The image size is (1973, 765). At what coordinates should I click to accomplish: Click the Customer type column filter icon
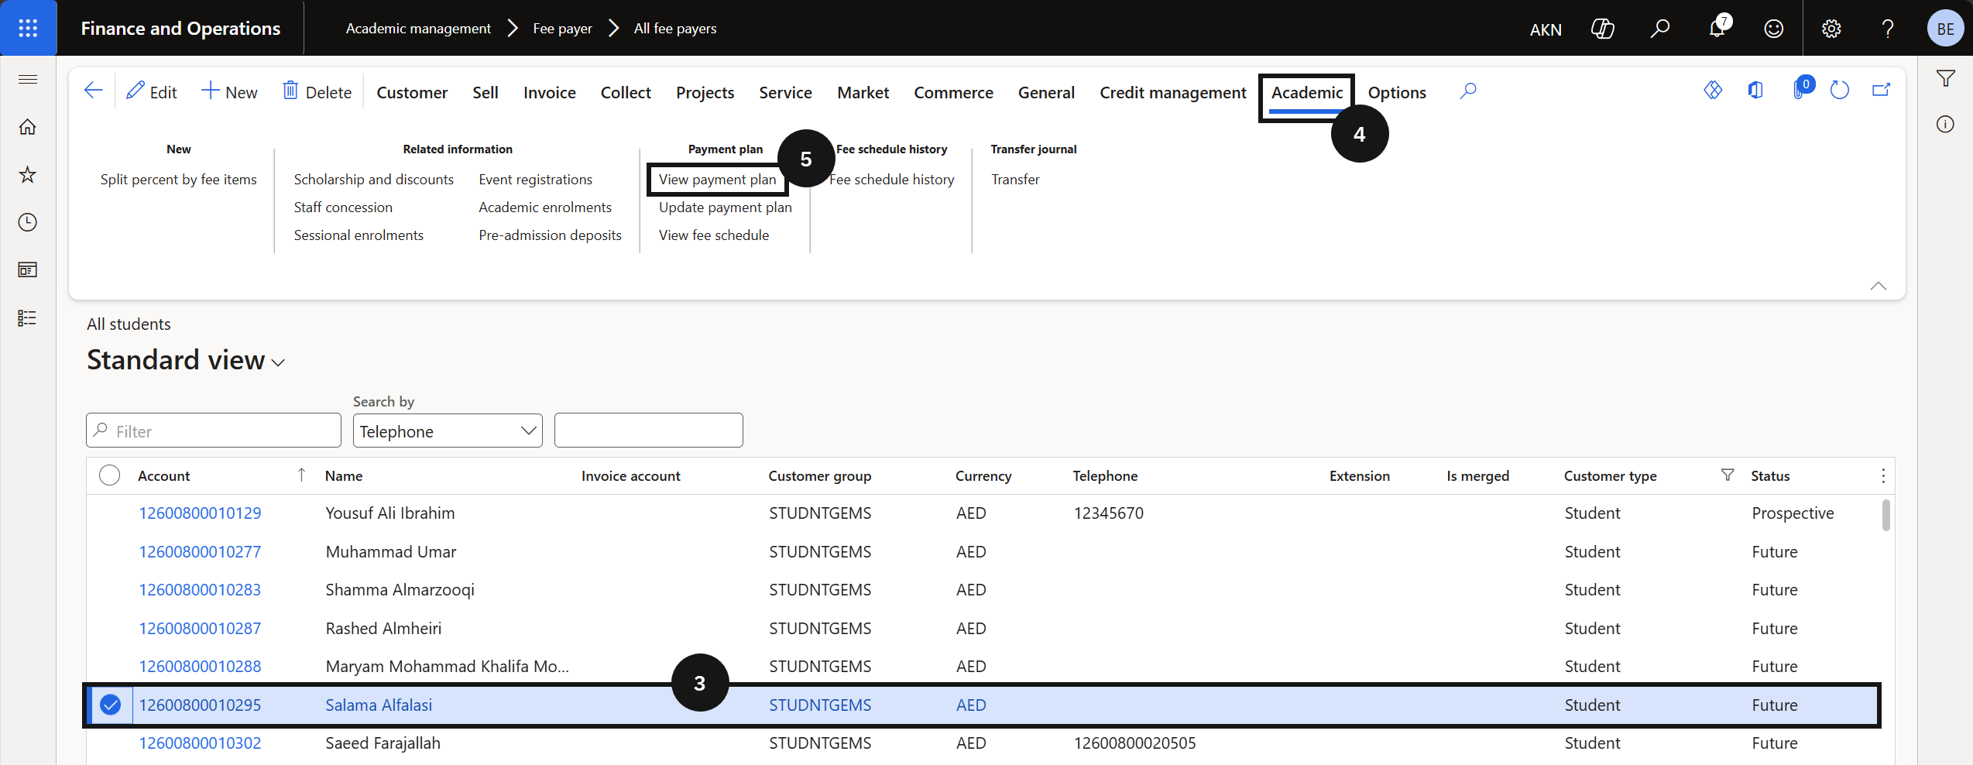tap(1728, 475)
